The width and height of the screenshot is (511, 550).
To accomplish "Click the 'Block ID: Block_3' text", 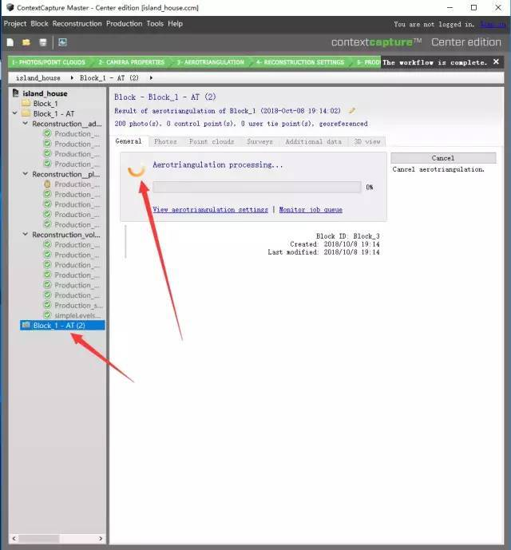I will [x=348, y=236].
